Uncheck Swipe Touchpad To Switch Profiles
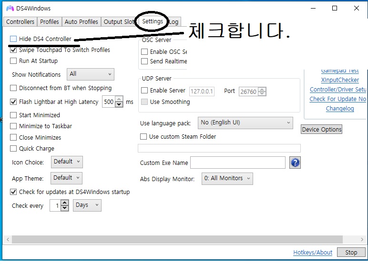The height and width of the screenshot is (265, 368). (x=13, y=50)
